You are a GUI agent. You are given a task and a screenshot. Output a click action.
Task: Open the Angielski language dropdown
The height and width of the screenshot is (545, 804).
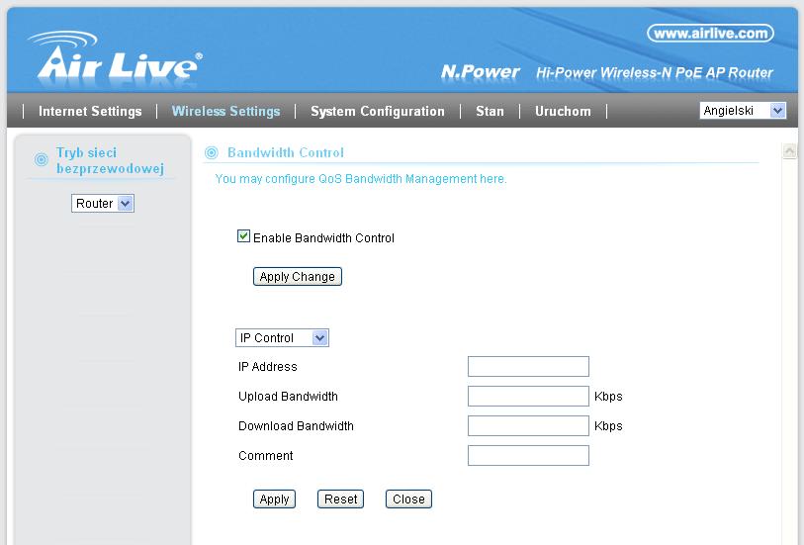(743, 110)
